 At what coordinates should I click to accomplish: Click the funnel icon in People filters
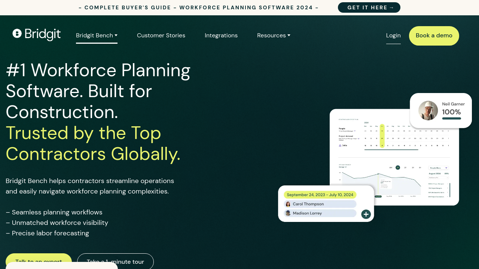tap(446, 168)
